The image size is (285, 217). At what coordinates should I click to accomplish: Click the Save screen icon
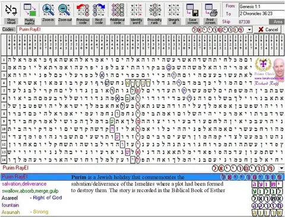click(x=192, y=10)
